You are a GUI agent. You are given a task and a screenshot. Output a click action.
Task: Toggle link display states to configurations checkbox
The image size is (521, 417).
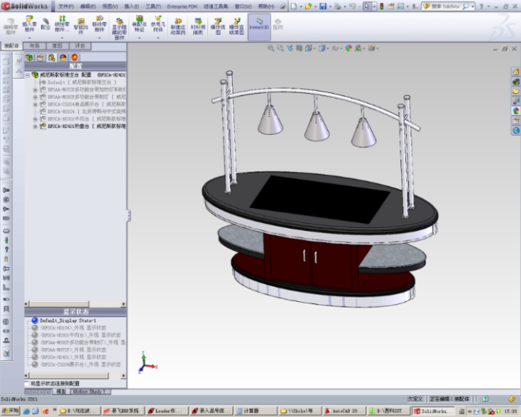tap(28, 383)
